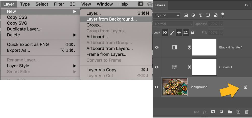Expand the Layer Style submenu arrow
The width and height of the screenshot is (252, 118).
click(x=75, y=66)
